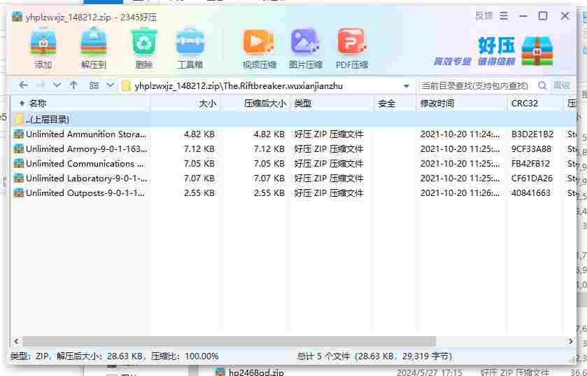
Task: Sort by 压缩后大小 column header
Action: point(255,104)
